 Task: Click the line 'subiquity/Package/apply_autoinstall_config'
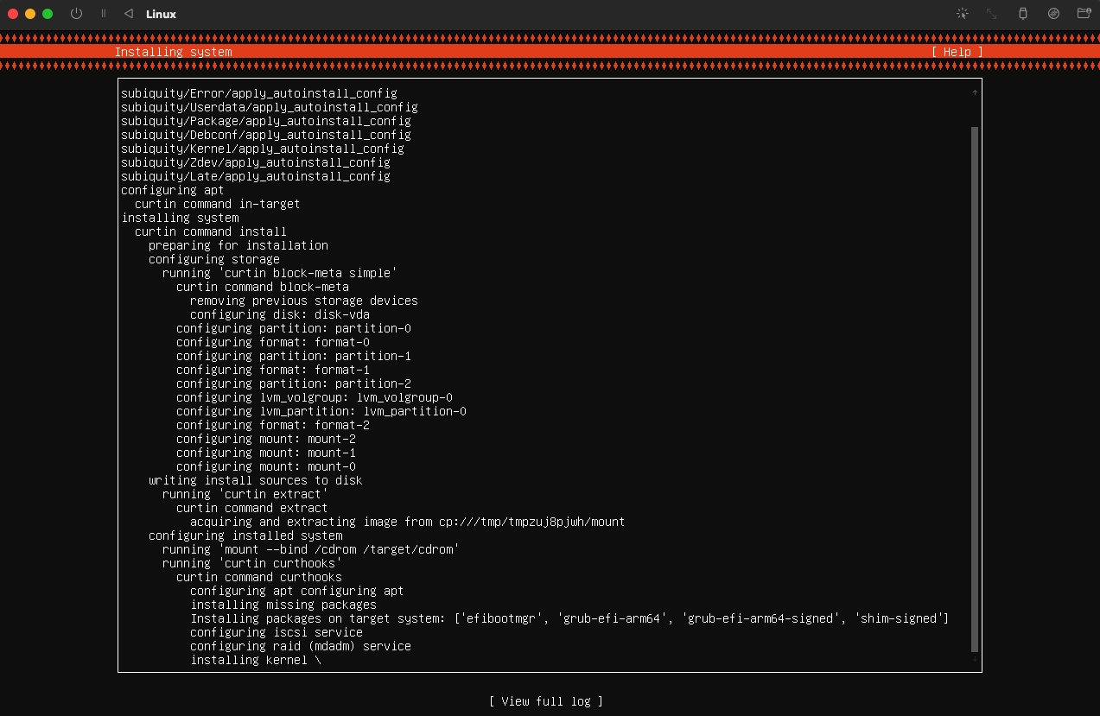point(266,121)
